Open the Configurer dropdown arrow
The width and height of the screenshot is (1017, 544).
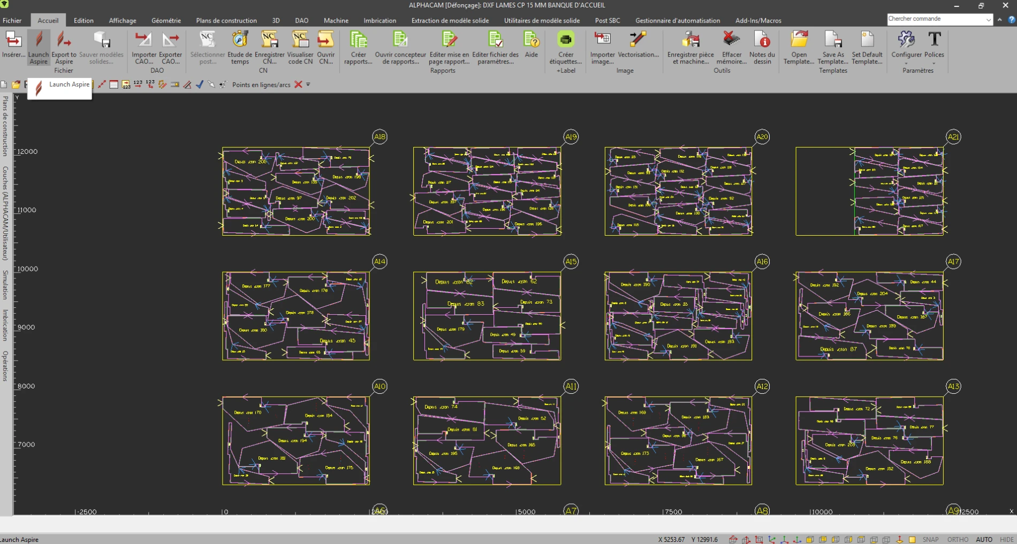click(906, 64)
